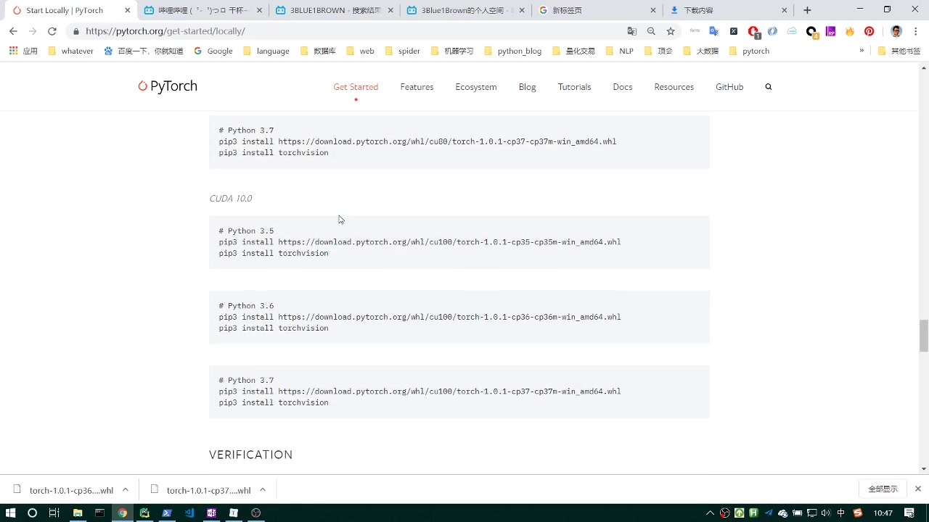Open the Get Started nav item

[356, 87]
